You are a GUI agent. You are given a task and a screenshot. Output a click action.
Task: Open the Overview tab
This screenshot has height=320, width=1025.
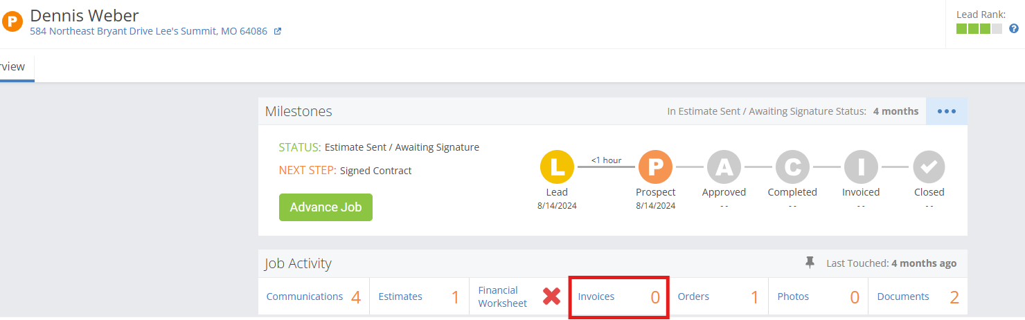click(12, 67)
